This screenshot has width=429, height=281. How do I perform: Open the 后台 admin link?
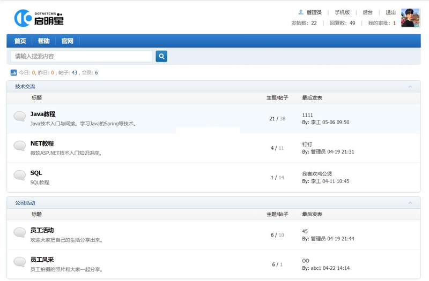point(367,12)
